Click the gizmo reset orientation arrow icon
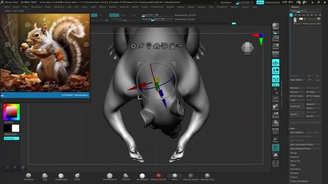Screen dimensions: 328x184 point(164,45)
